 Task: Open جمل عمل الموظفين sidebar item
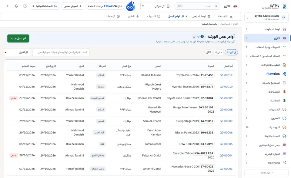(x=266, y=145)
